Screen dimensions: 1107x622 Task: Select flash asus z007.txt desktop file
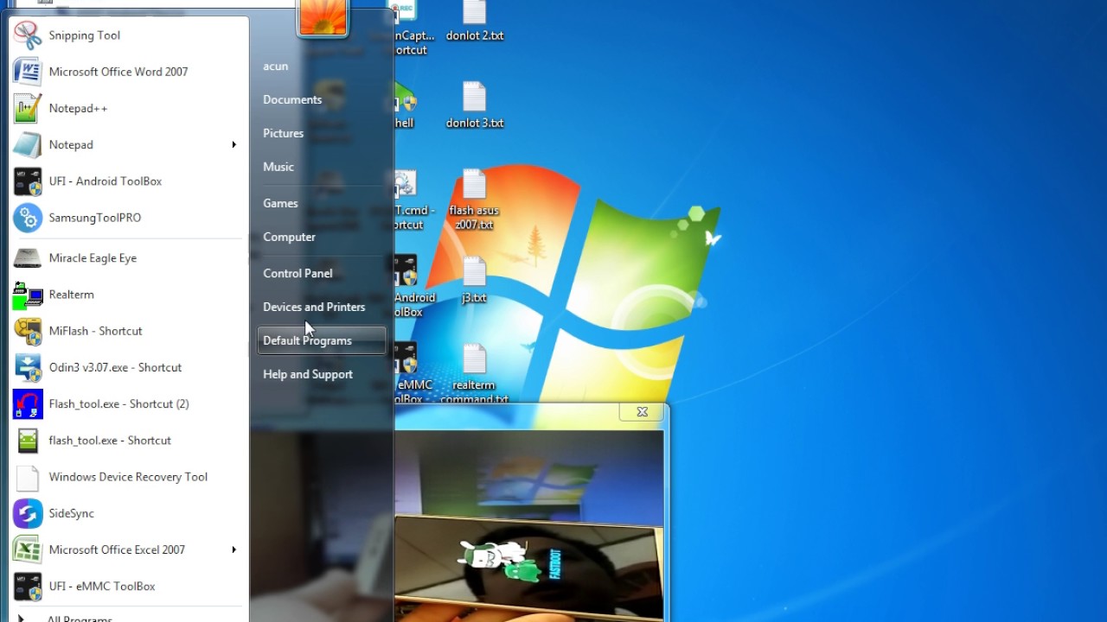click(474, 200)
